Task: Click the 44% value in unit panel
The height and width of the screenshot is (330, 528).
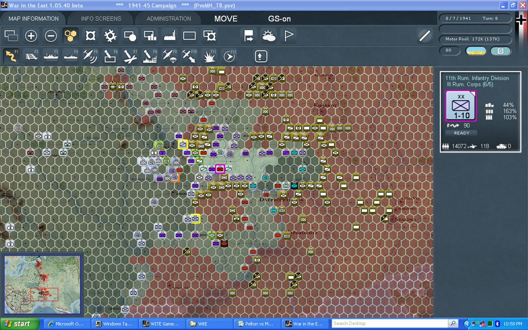Action: pyautogui.click(x=508, y=105)
